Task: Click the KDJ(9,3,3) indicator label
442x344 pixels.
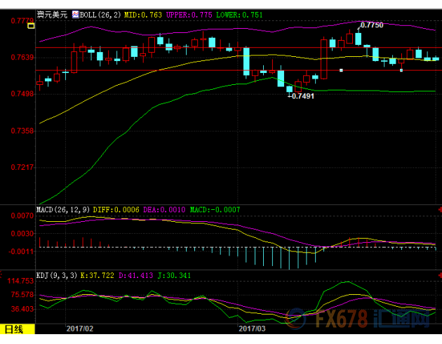Action: click(x=57, y=275)
